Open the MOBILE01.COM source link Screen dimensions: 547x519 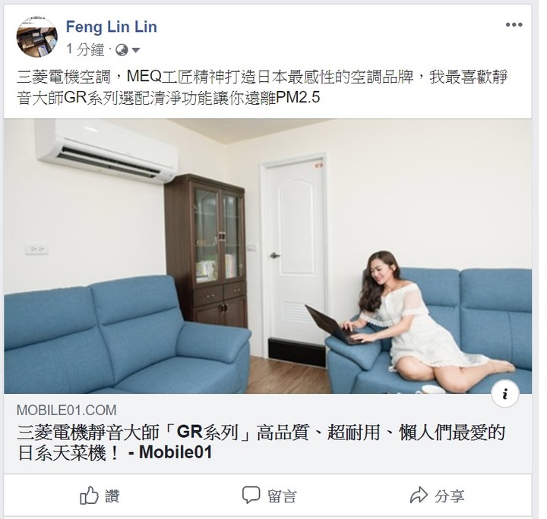tap(66, 410)
